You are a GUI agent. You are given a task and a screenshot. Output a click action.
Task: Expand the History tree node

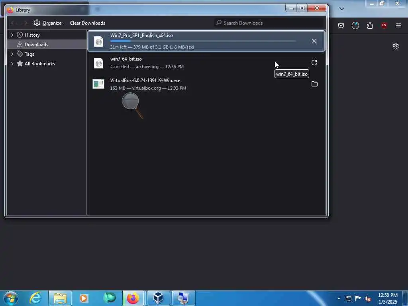pos(12,35)
